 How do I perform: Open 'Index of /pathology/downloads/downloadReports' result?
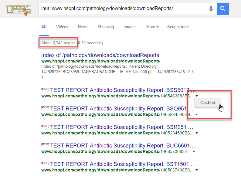click(100, 55)
